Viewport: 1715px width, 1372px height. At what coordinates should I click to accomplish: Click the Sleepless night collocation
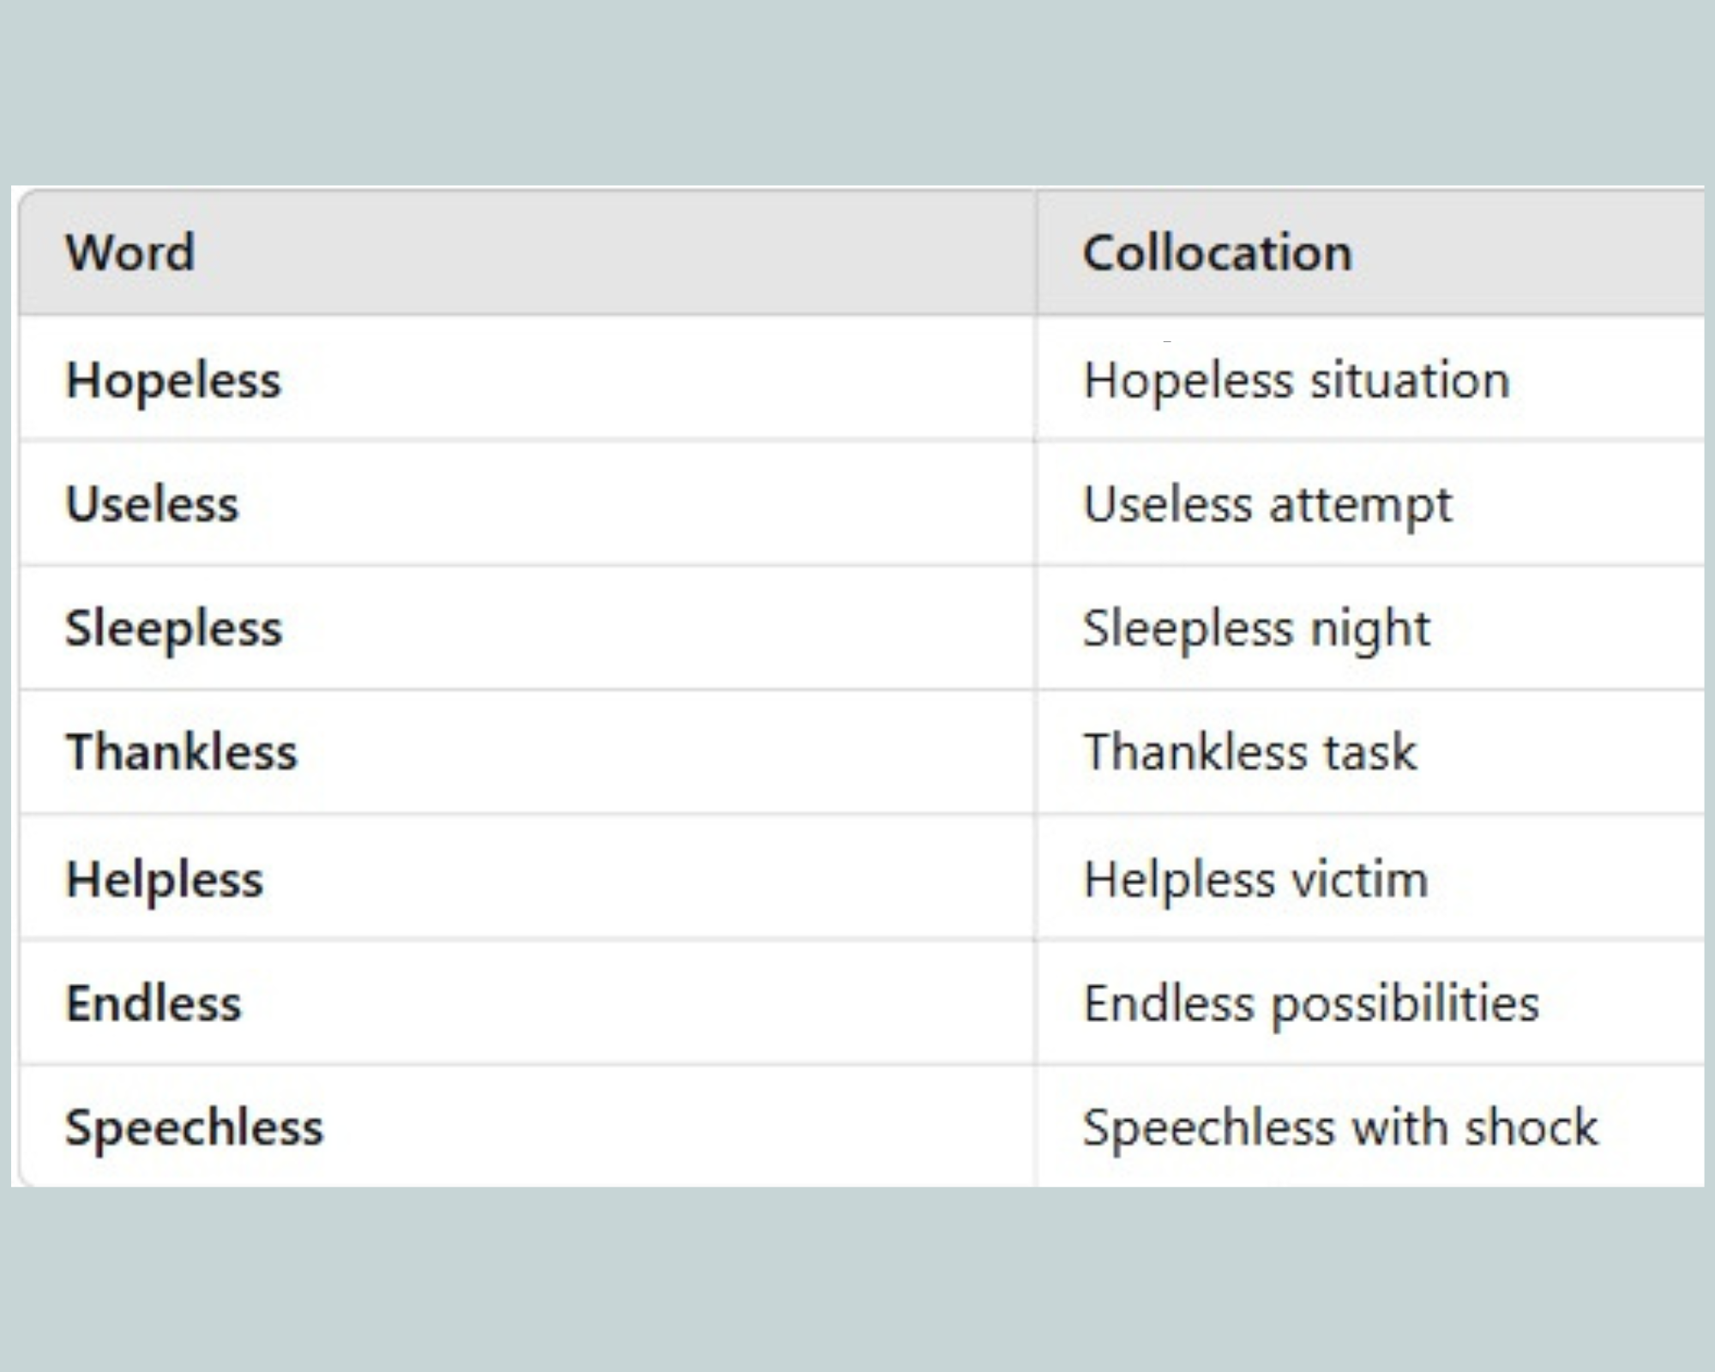1256,629
